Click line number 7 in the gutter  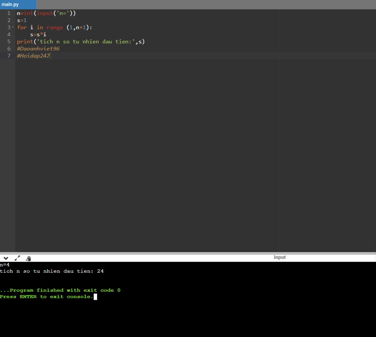click(x=9, y=56)
